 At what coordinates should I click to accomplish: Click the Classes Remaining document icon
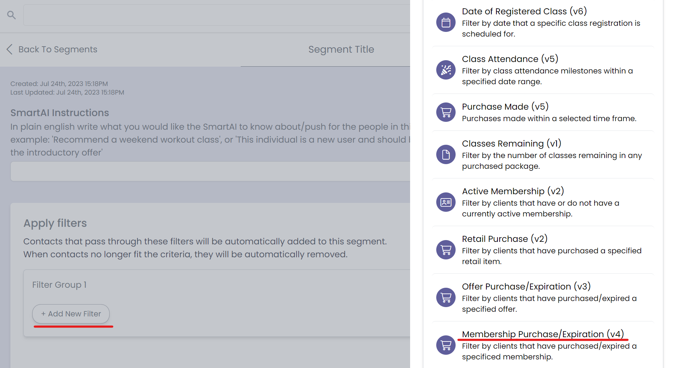tap(445, 154)
